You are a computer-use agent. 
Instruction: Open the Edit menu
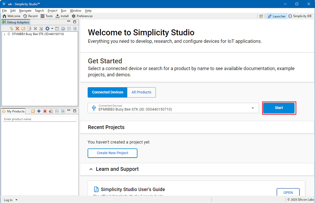pyautogui.click(x=13, y=11)
